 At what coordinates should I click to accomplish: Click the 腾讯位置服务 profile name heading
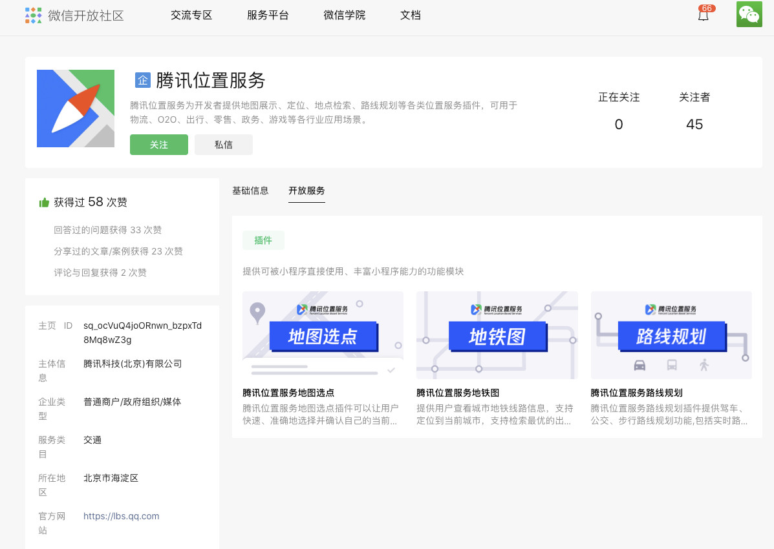(210, 80)
